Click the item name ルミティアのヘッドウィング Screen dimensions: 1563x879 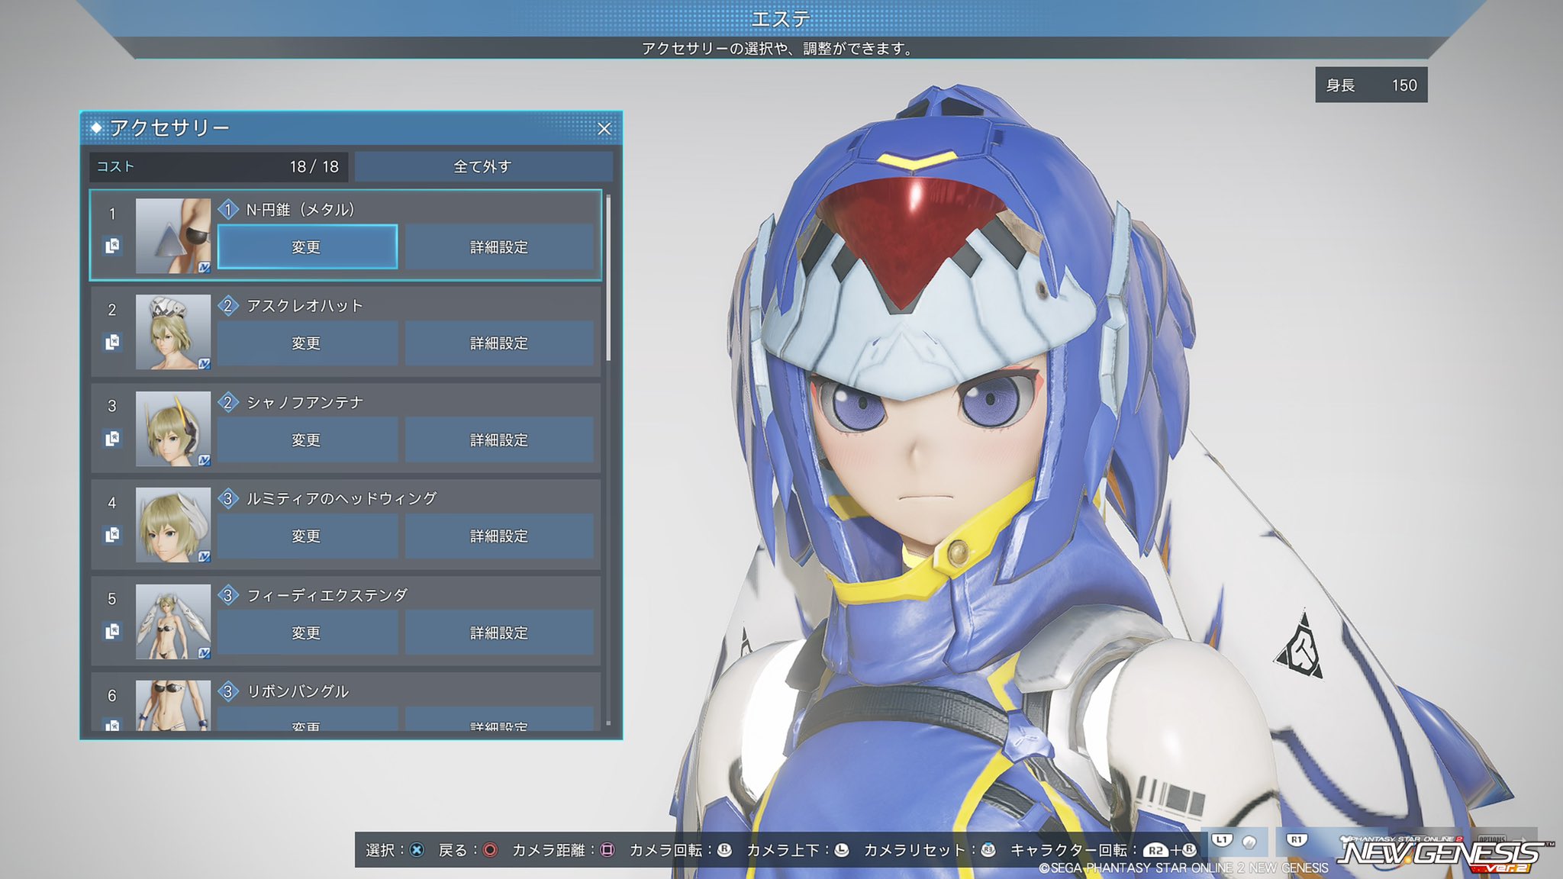click(x=341, y=499)
